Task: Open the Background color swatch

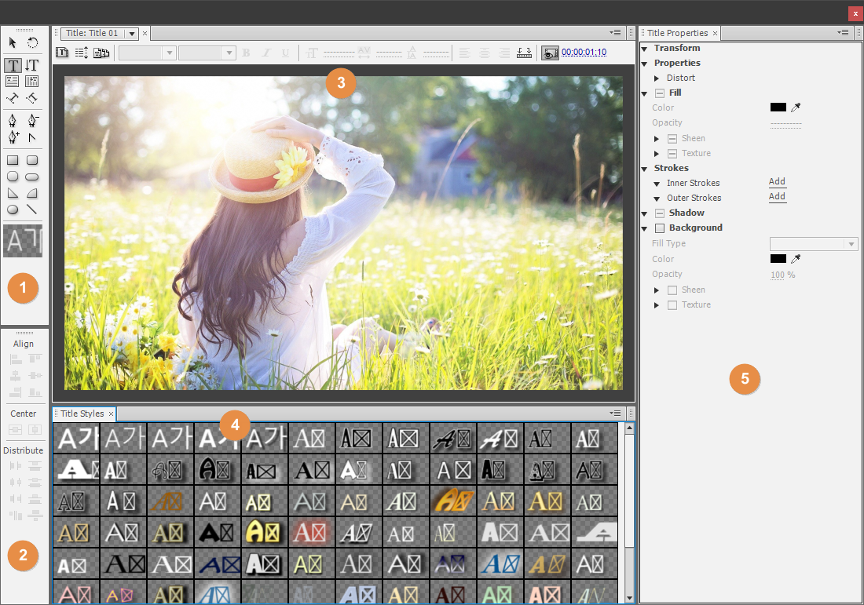Action: (x=778, y=259)
